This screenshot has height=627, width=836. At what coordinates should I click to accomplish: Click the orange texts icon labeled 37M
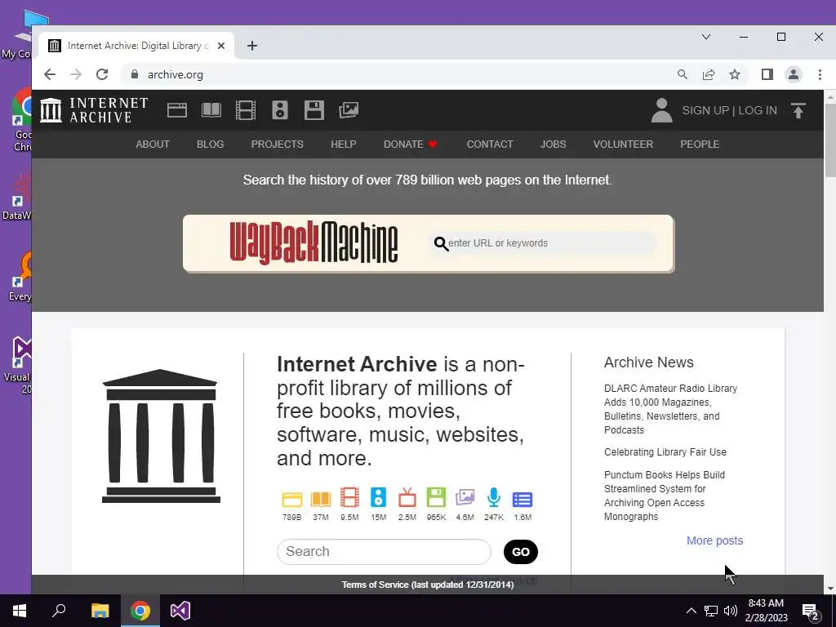click(x=320, y=499)
